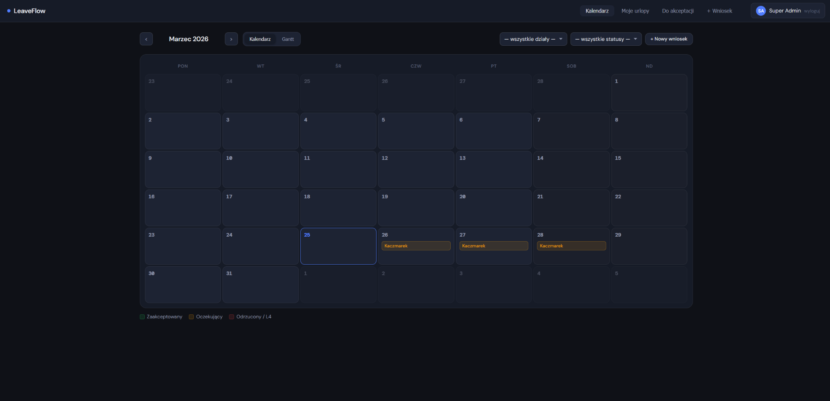Screen dimensions: 830x401
Task: Click the + Nowy wniosek button
Action: pyautogui.click(x=669, y=39)
